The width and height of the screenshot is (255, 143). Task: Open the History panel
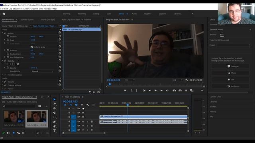213,112
